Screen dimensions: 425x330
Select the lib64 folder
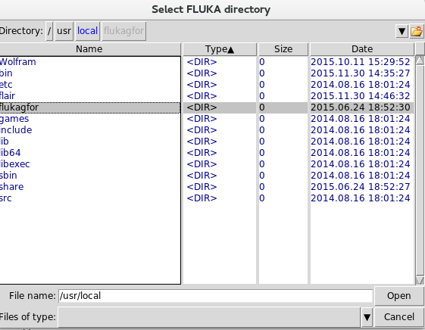tap(11, 153)
